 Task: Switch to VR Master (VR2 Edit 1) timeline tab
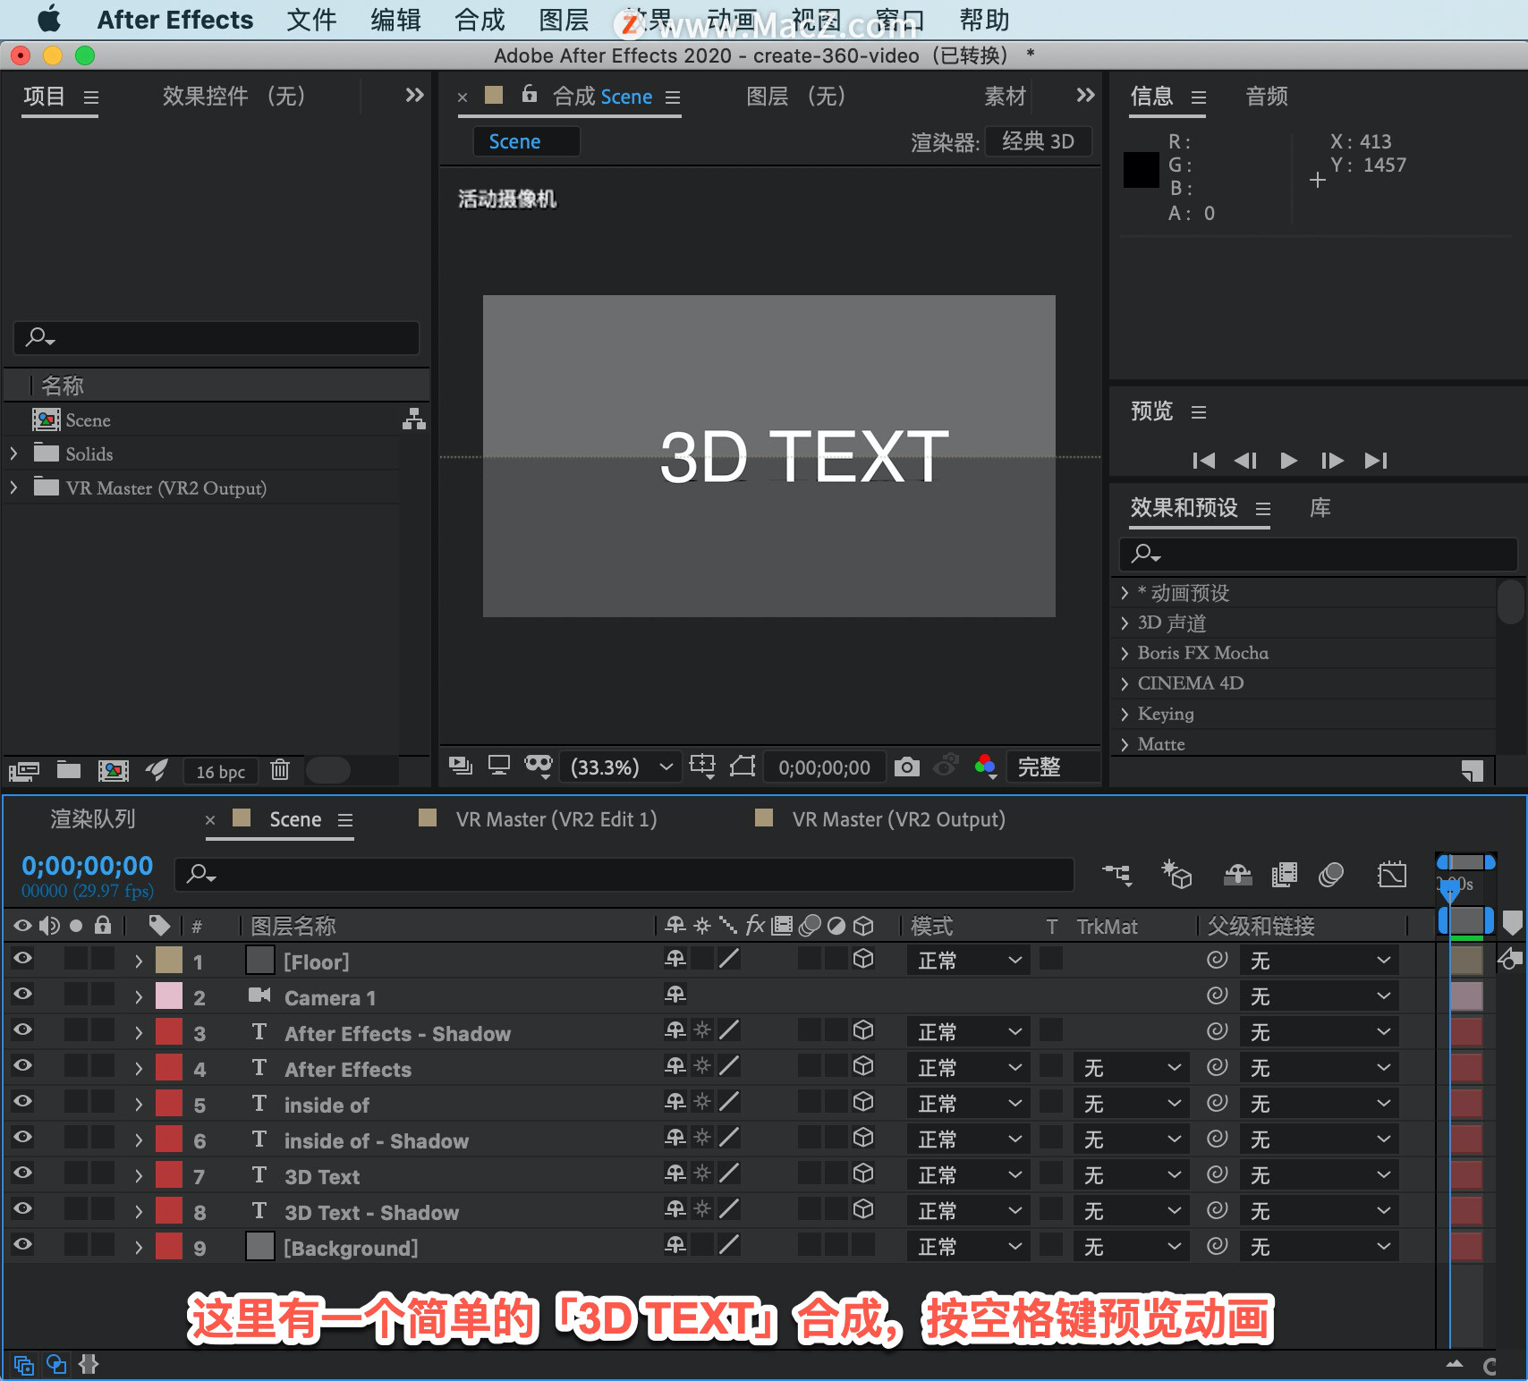[x=556, y=819]
